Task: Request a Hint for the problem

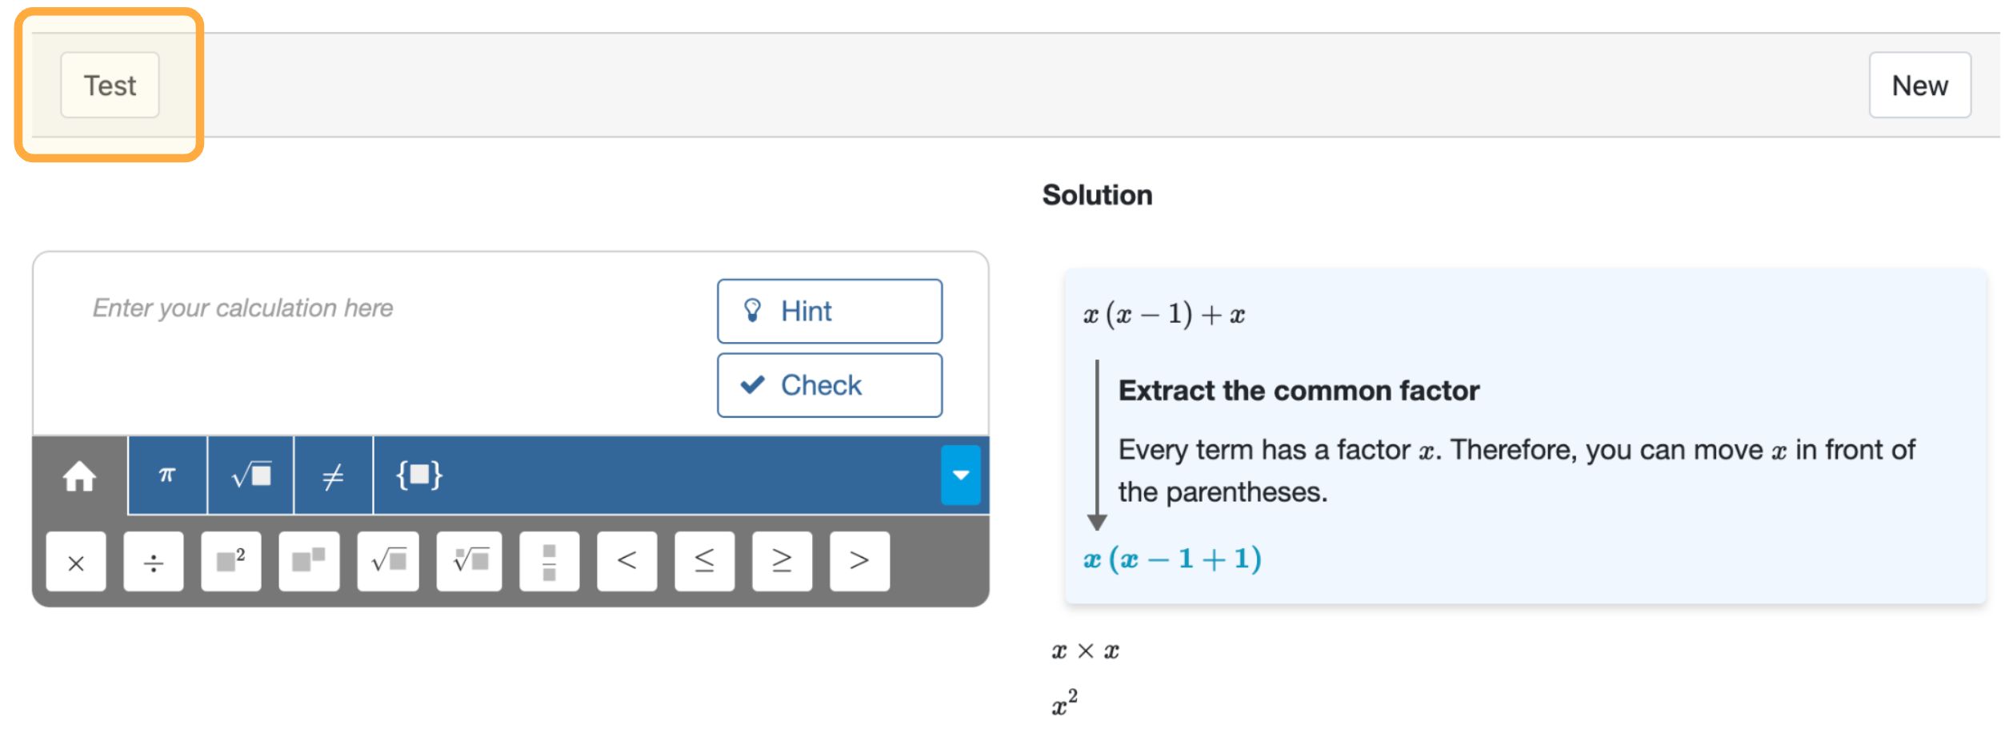Action: [829, 311]
